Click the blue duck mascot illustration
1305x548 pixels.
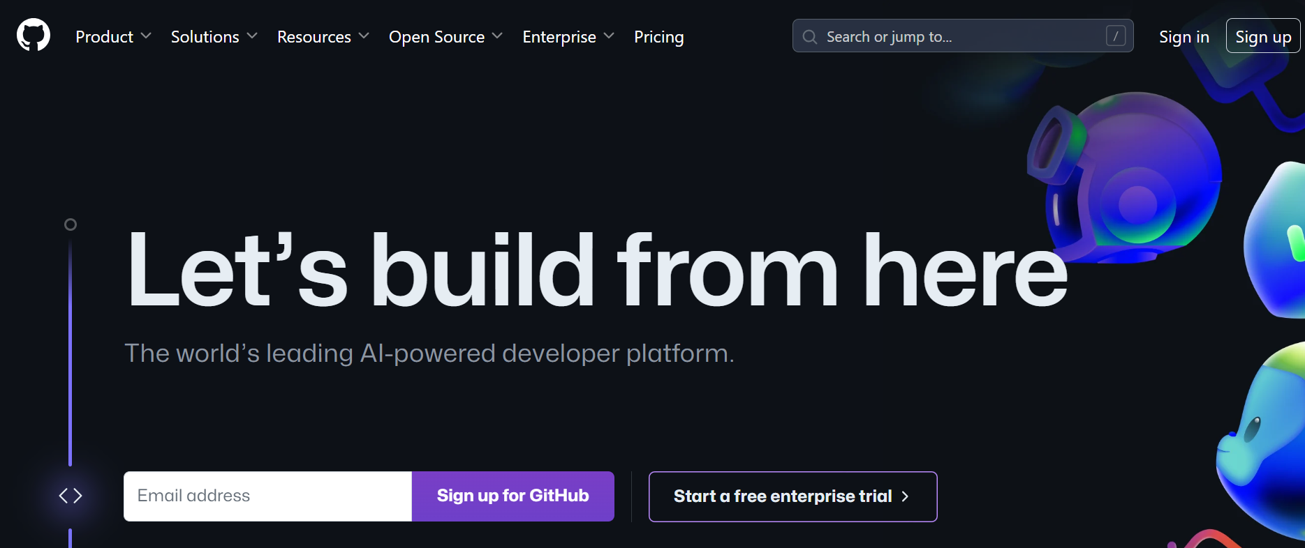(1260, 443)
